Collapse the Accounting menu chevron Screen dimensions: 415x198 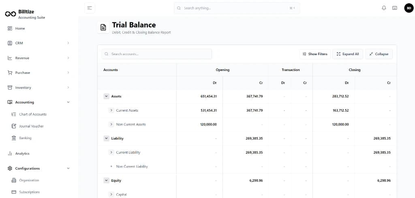(x=68, y=102)
